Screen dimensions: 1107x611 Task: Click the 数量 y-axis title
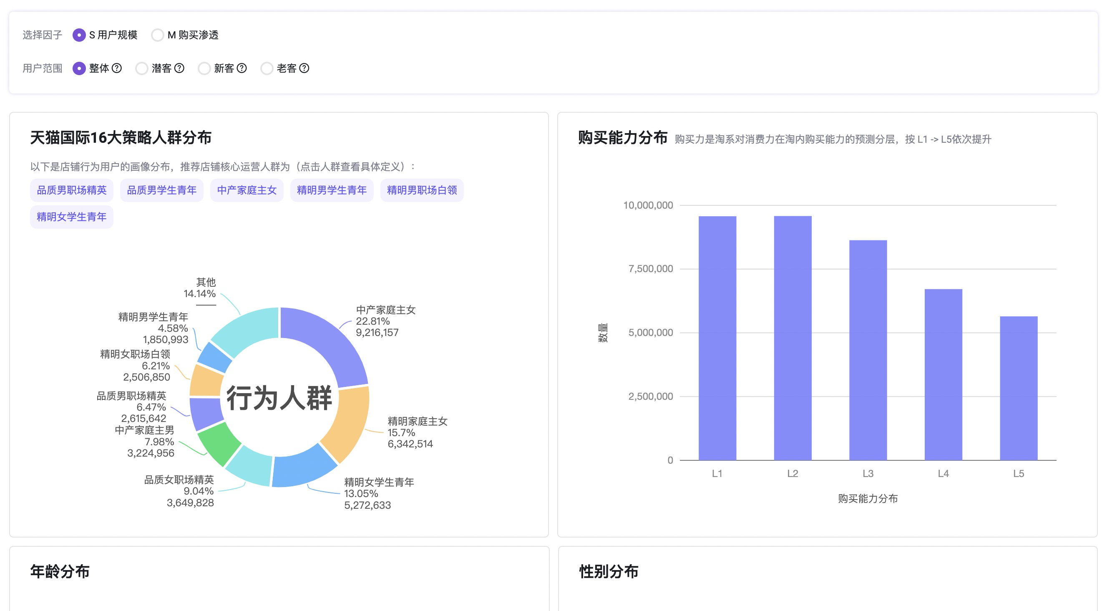pos(603,333)
